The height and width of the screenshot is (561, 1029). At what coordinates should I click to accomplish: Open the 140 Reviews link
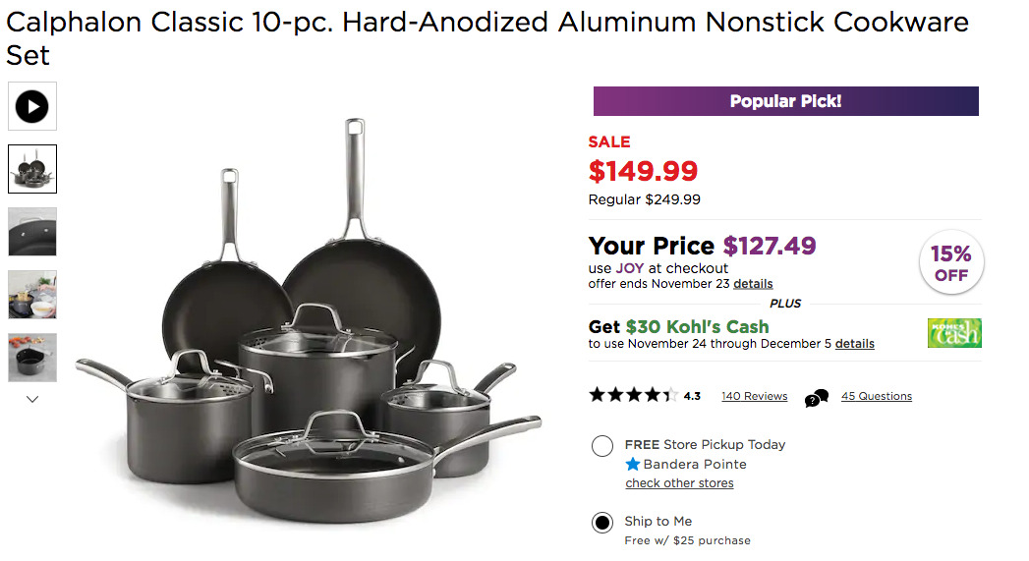(x=754, y=396)
